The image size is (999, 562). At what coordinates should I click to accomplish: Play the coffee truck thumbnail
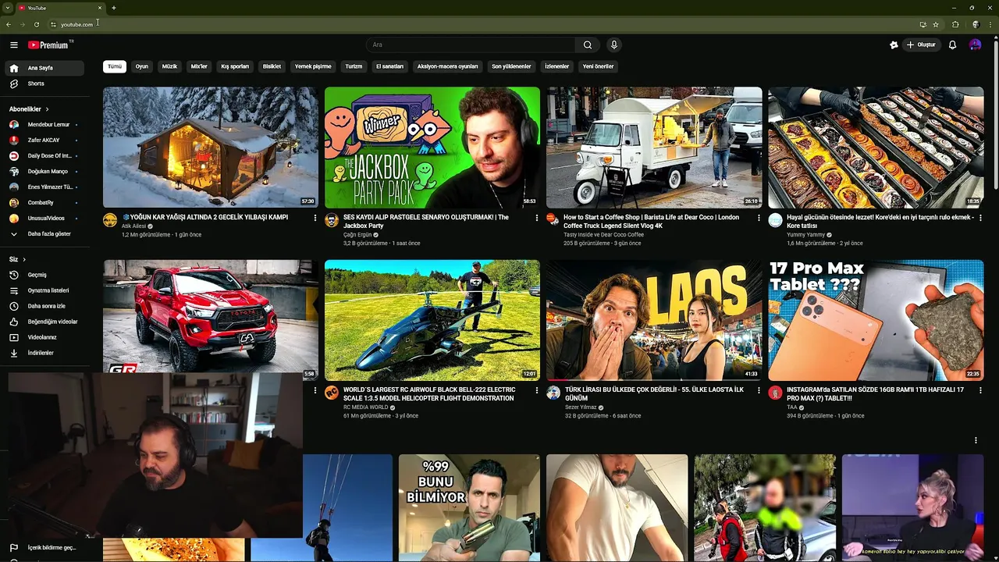[654, 147]
